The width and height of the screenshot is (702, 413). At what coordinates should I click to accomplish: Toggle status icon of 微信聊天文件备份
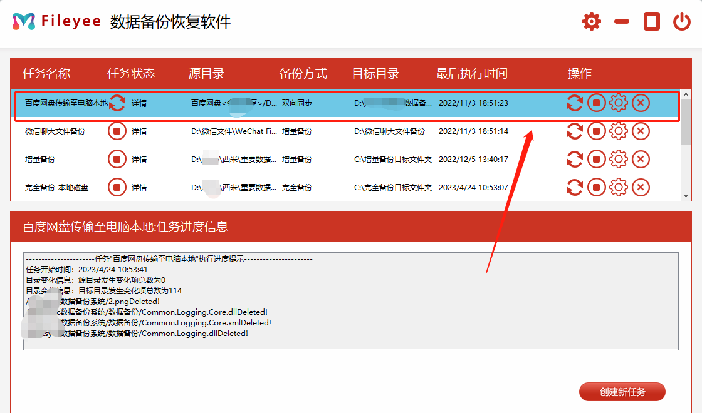coord(117,131)
